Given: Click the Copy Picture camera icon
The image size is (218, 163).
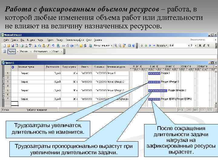Looking at the screenshot, I should (129, 46).
